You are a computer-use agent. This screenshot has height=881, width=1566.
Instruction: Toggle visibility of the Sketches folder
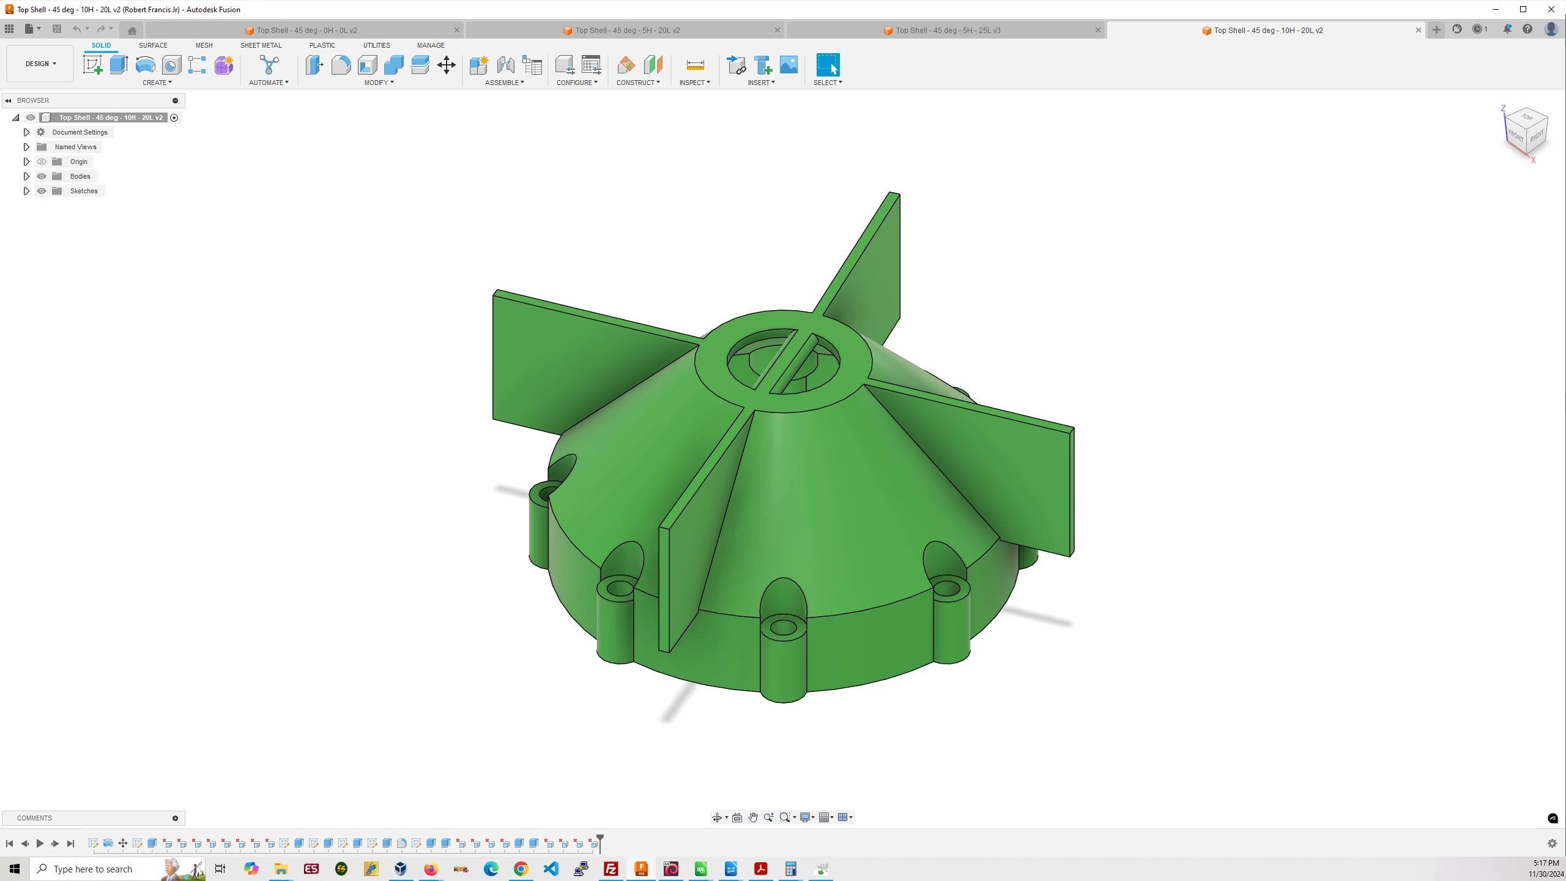point(42,191)
